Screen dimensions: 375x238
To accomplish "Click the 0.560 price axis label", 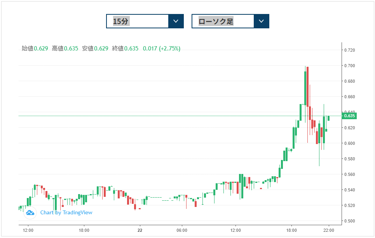I will (349, 174).
